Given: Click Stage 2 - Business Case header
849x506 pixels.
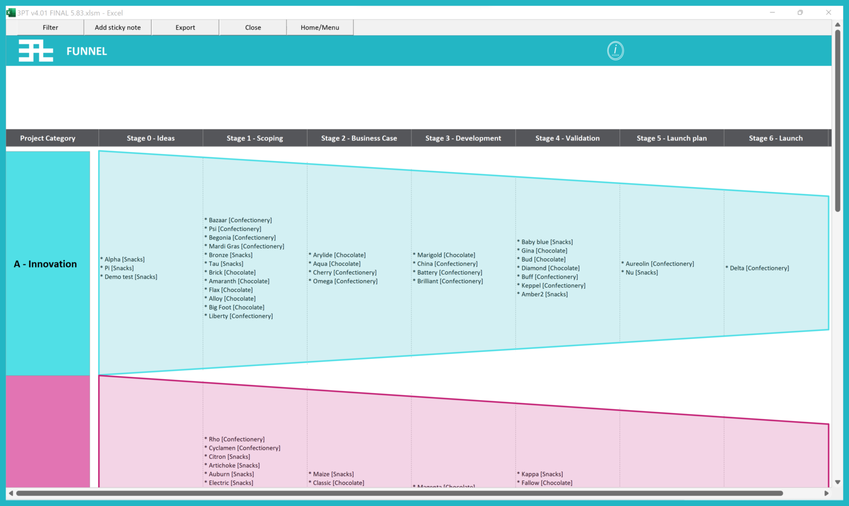Looking at the screenshot, I should coord(359,138).
